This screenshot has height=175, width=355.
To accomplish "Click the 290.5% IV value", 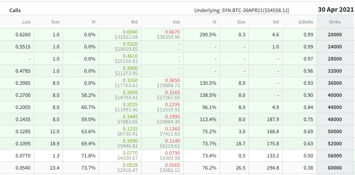I will pyautogui.click(x=209, y=34).
